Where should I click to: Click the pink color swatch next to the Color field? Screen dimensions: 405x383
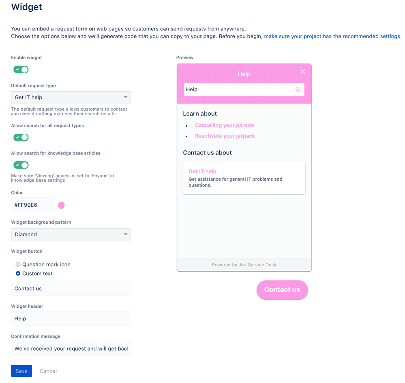61,205
